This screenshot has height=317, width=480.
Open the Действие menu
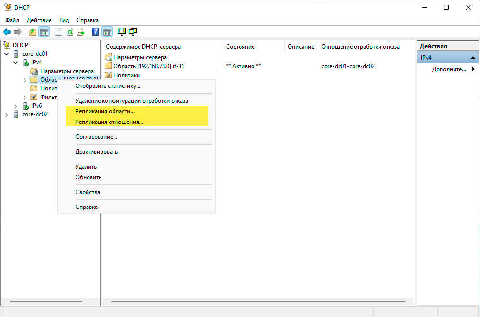(x=39, y=20)
